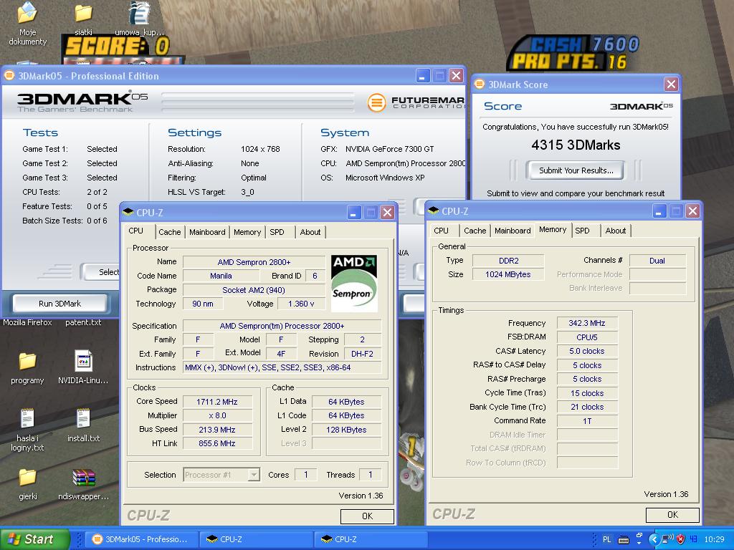Click the red shield security tray icon
This screenshot has height=550, width=734.
tap(681, 539)
